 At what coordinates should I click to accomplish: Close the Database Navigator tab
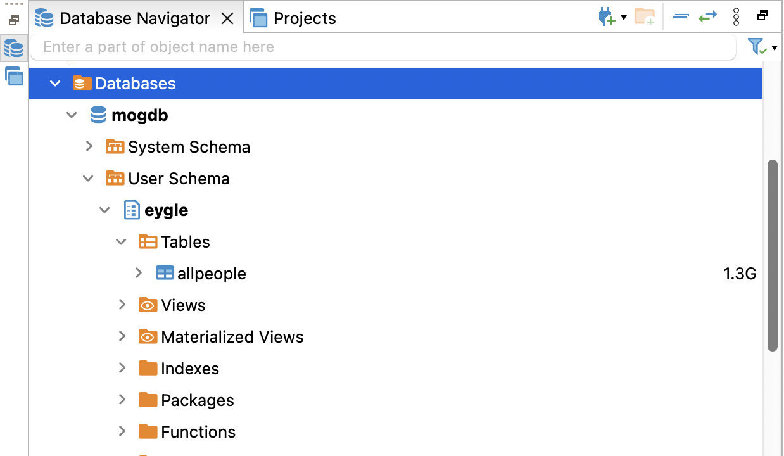click(227, 18)
